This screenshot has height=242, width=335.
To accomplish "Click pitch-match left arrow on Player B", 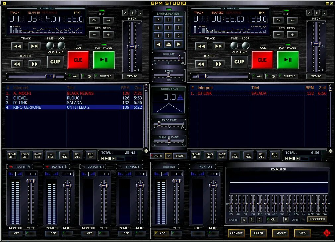I will (292, 20).
